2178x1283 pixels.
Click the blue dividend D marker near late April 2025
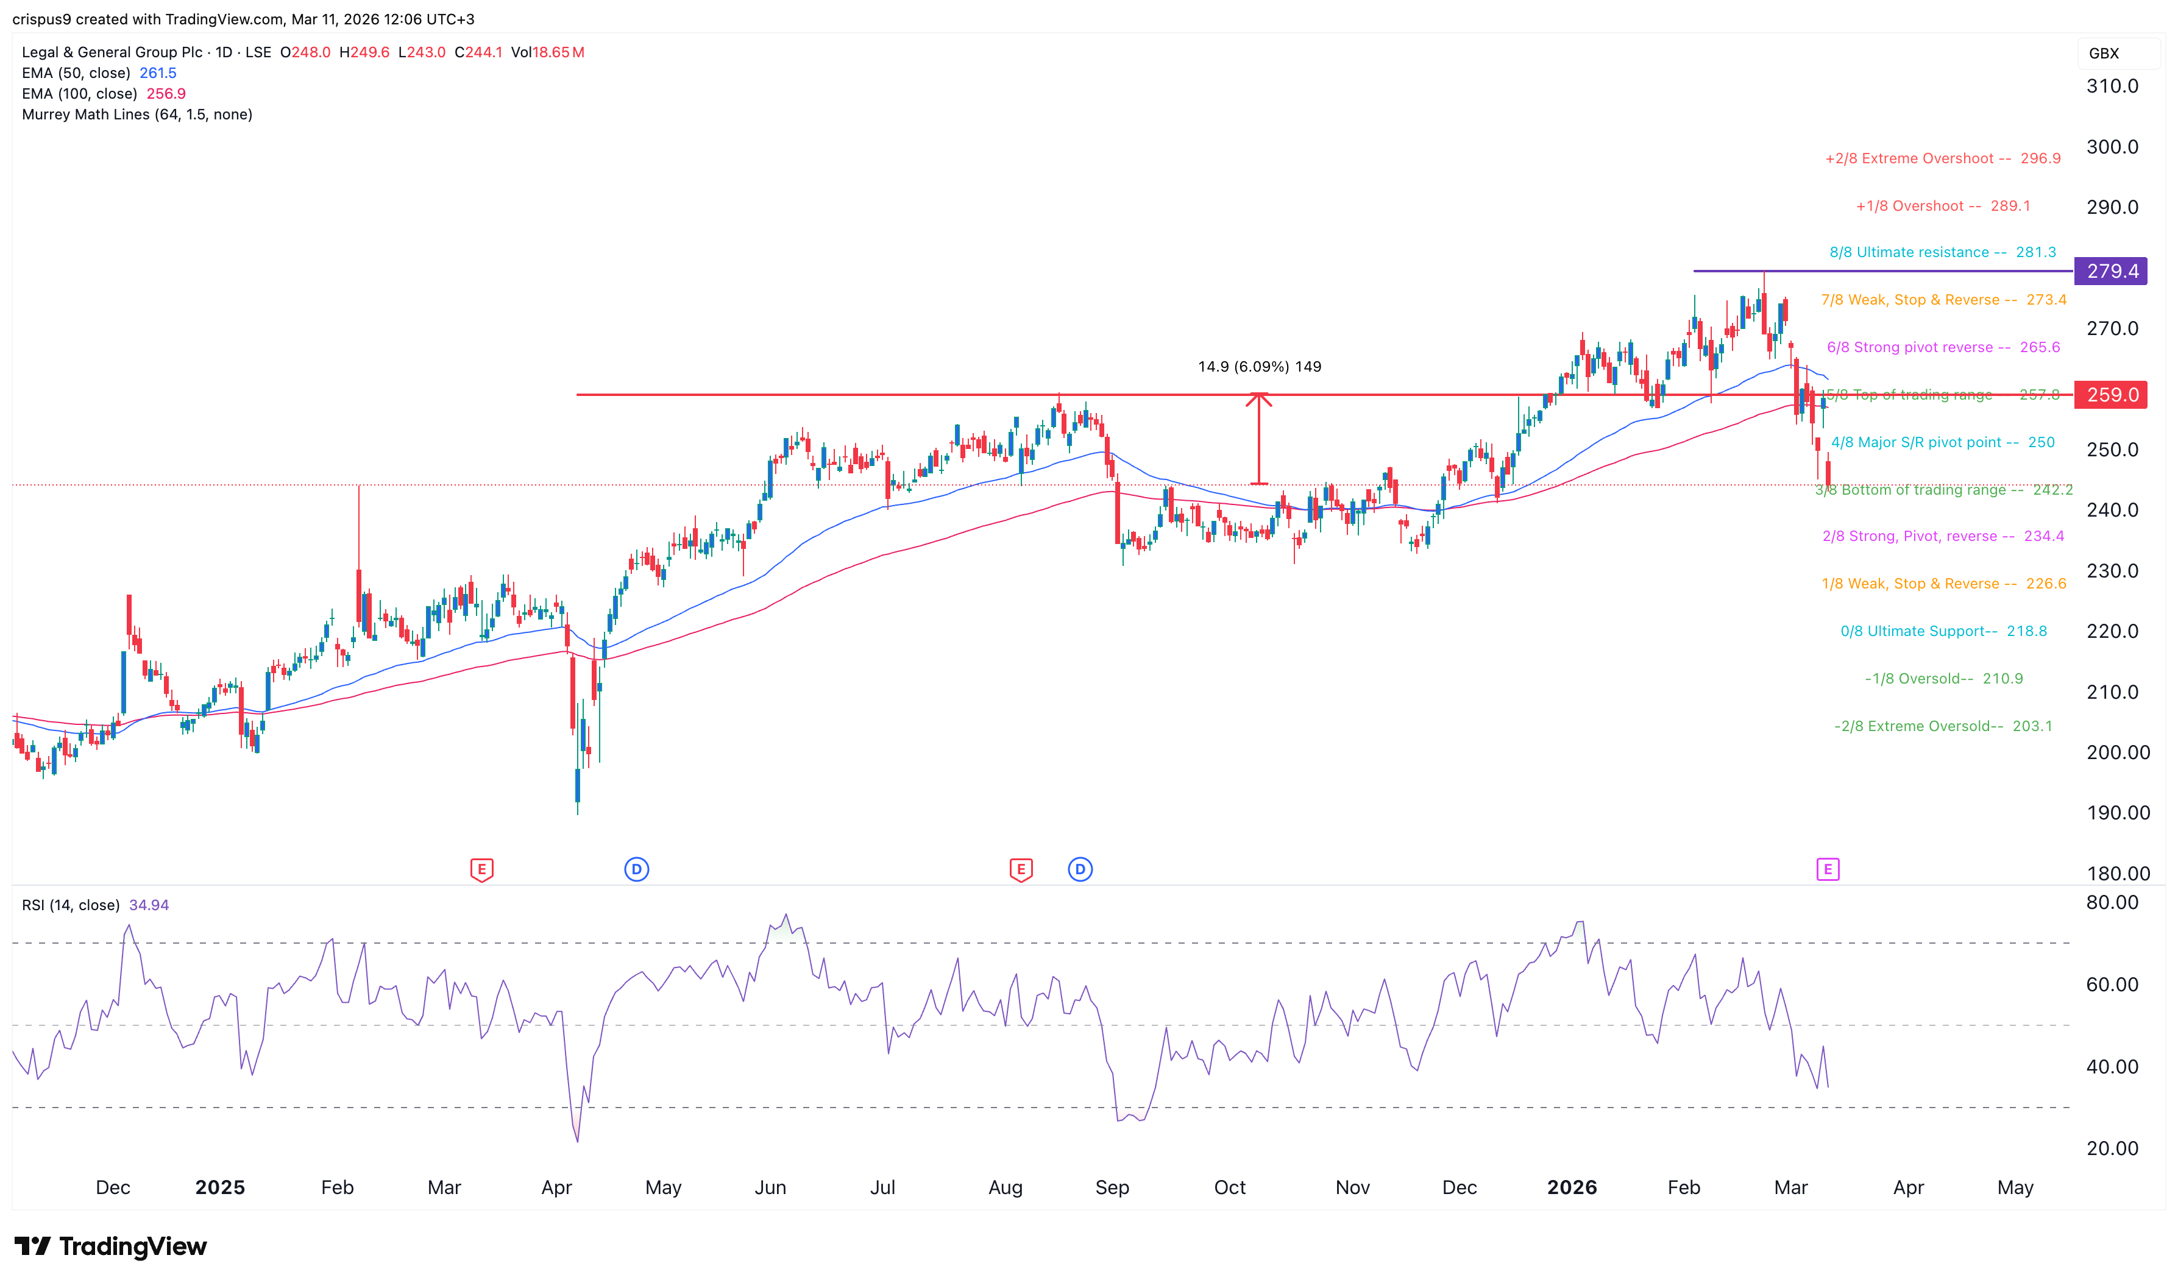(x=636, y=869)
